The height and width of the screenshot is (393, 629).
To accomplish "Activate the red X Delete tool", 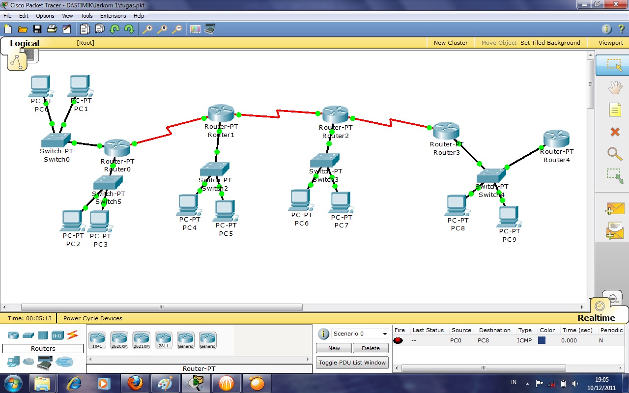I will point(615,132).
